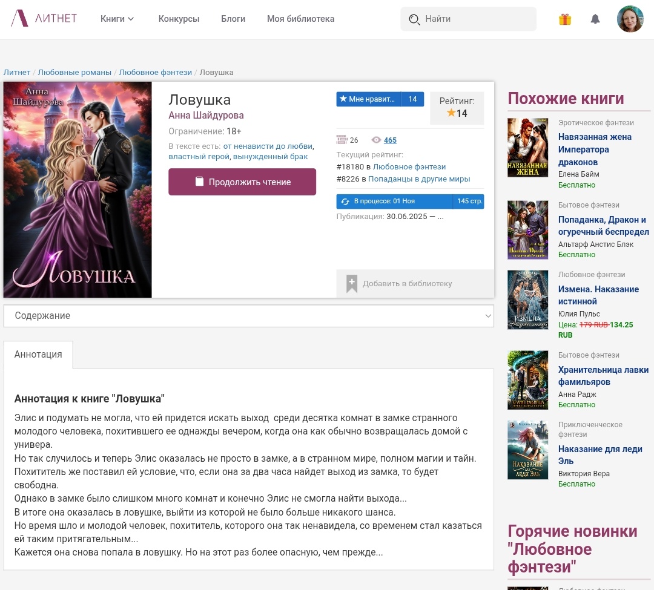Click the 145 стр. page count

pyautogui.click(x=469, y=202)
